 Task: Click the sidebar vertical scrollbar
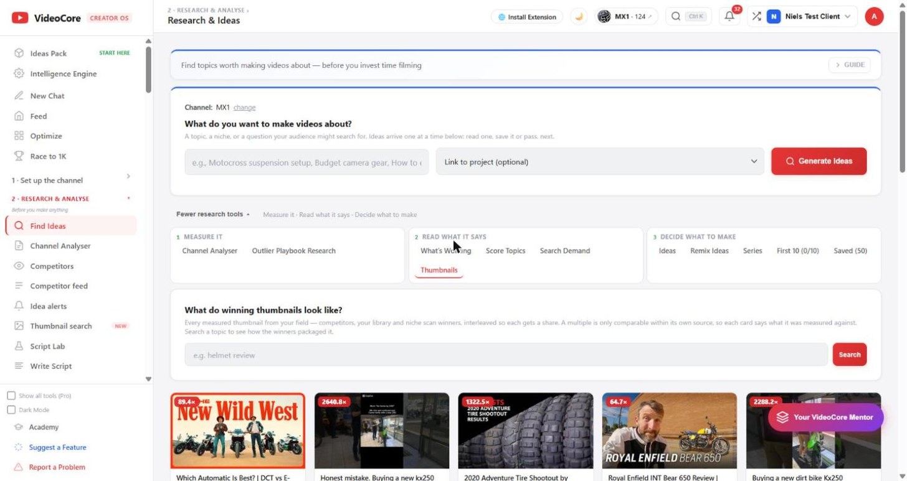pos(148,68)
